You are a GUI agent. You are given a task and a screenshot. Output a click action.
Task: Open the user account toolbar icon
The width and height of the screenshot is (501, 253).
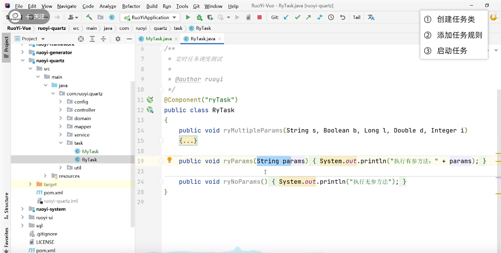coord(73,18)
